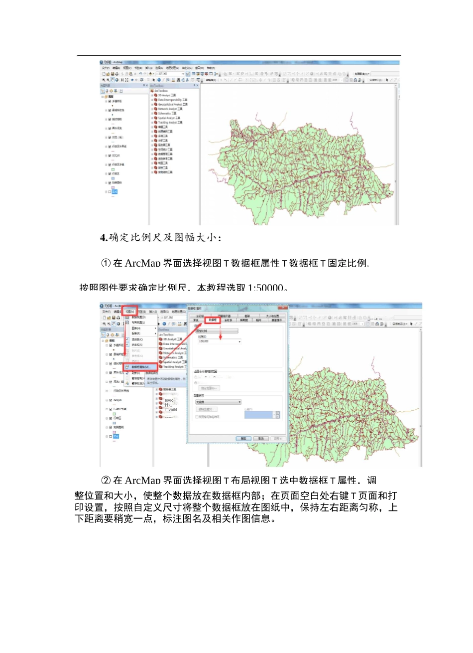This screenshot has width=473, height=653.
Task: Open 1:50,000 scale dropdown in dialog
Action: (239, 341)
